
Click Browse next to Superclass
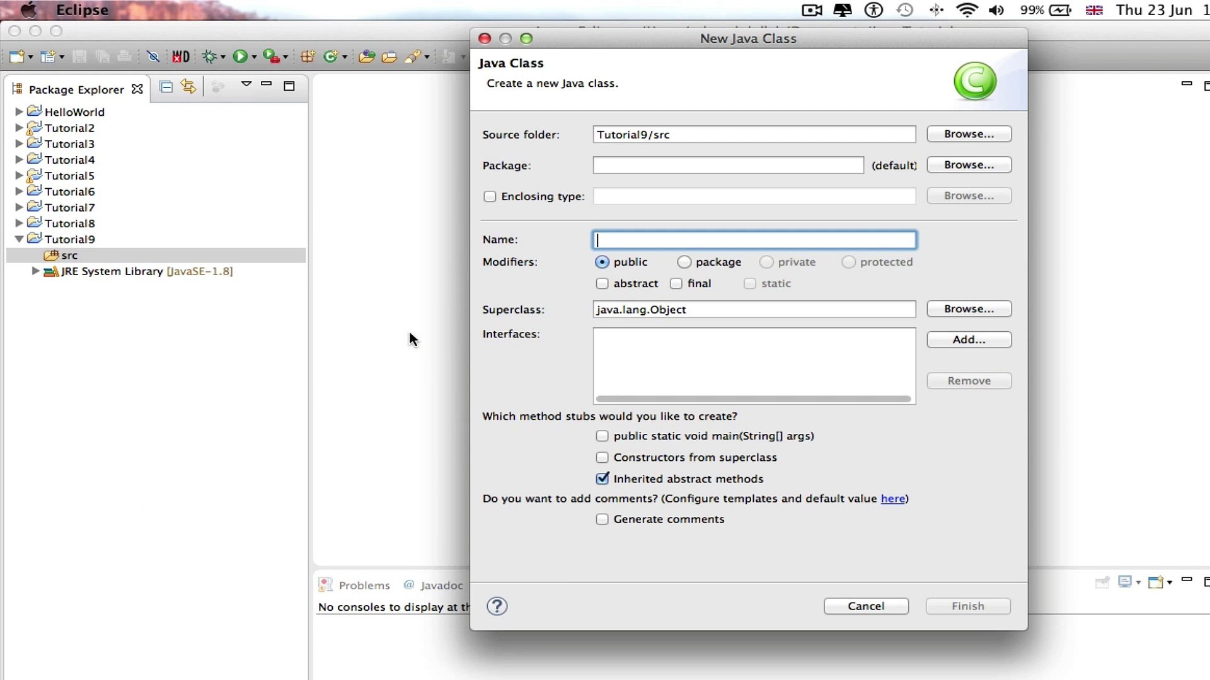point(969,309)
